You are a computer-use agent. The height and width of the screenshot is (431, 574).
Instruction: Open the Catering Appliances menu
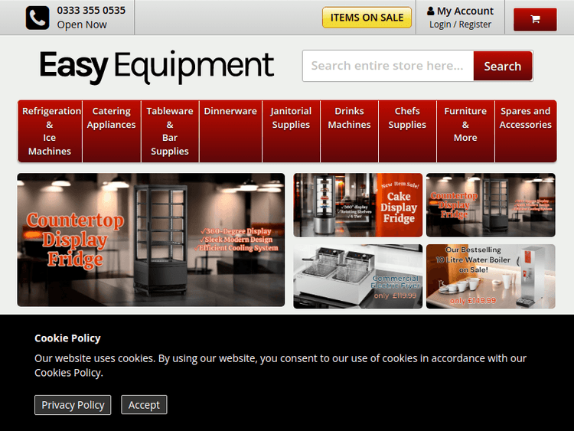point(111,131)
